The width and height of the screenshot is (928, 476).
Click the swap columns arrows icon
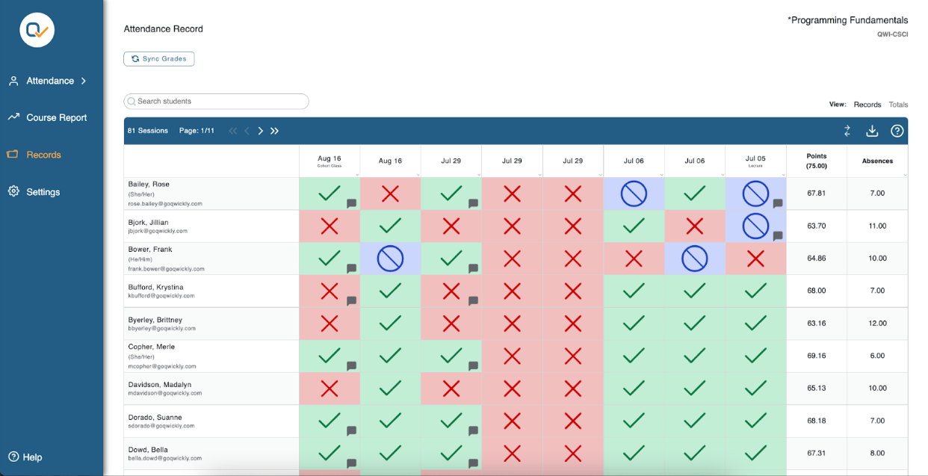click(x=847, y=131)
